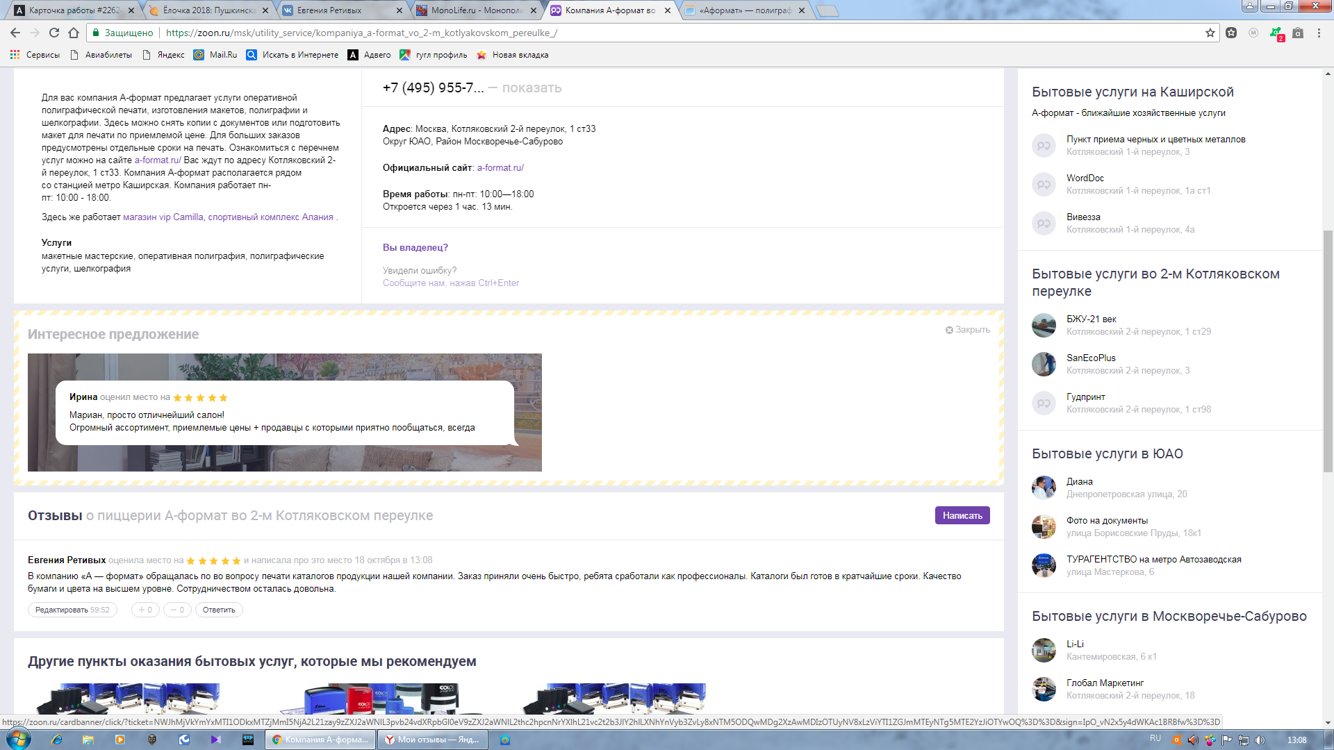
Task: Open Диана listing
Action: [x=1079, y=481]
